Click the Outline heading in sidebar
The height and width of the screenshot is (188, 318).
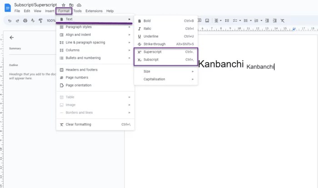tap(14, 65)
